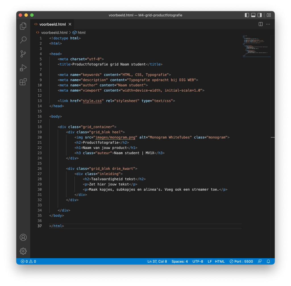Click images/monogram.png link on line 20
Viewport: 291px width, 286px height.
(115, 137)
